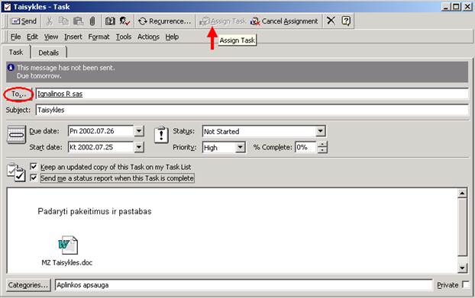Tick the Private checkbox
Viewport: 475px width, 298px height.
tap(466, 285)
